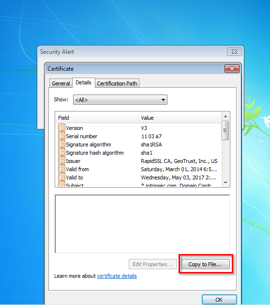The height and width of the screenshot is (305, 270).
Task: Click the Copy to File button
Action: tap(205, 264)
